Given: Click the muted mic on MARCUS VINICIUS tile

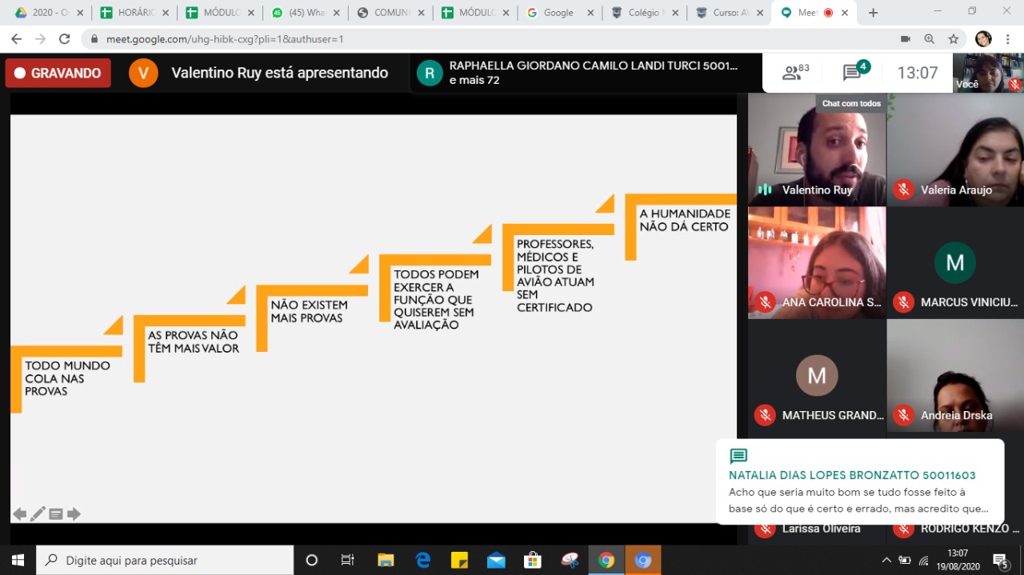Looking at the screenshot, I should tap(903, 302).
